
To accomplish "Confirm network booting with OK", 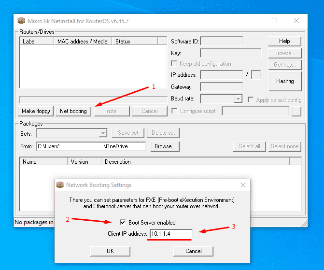I will tap(110, 251).
